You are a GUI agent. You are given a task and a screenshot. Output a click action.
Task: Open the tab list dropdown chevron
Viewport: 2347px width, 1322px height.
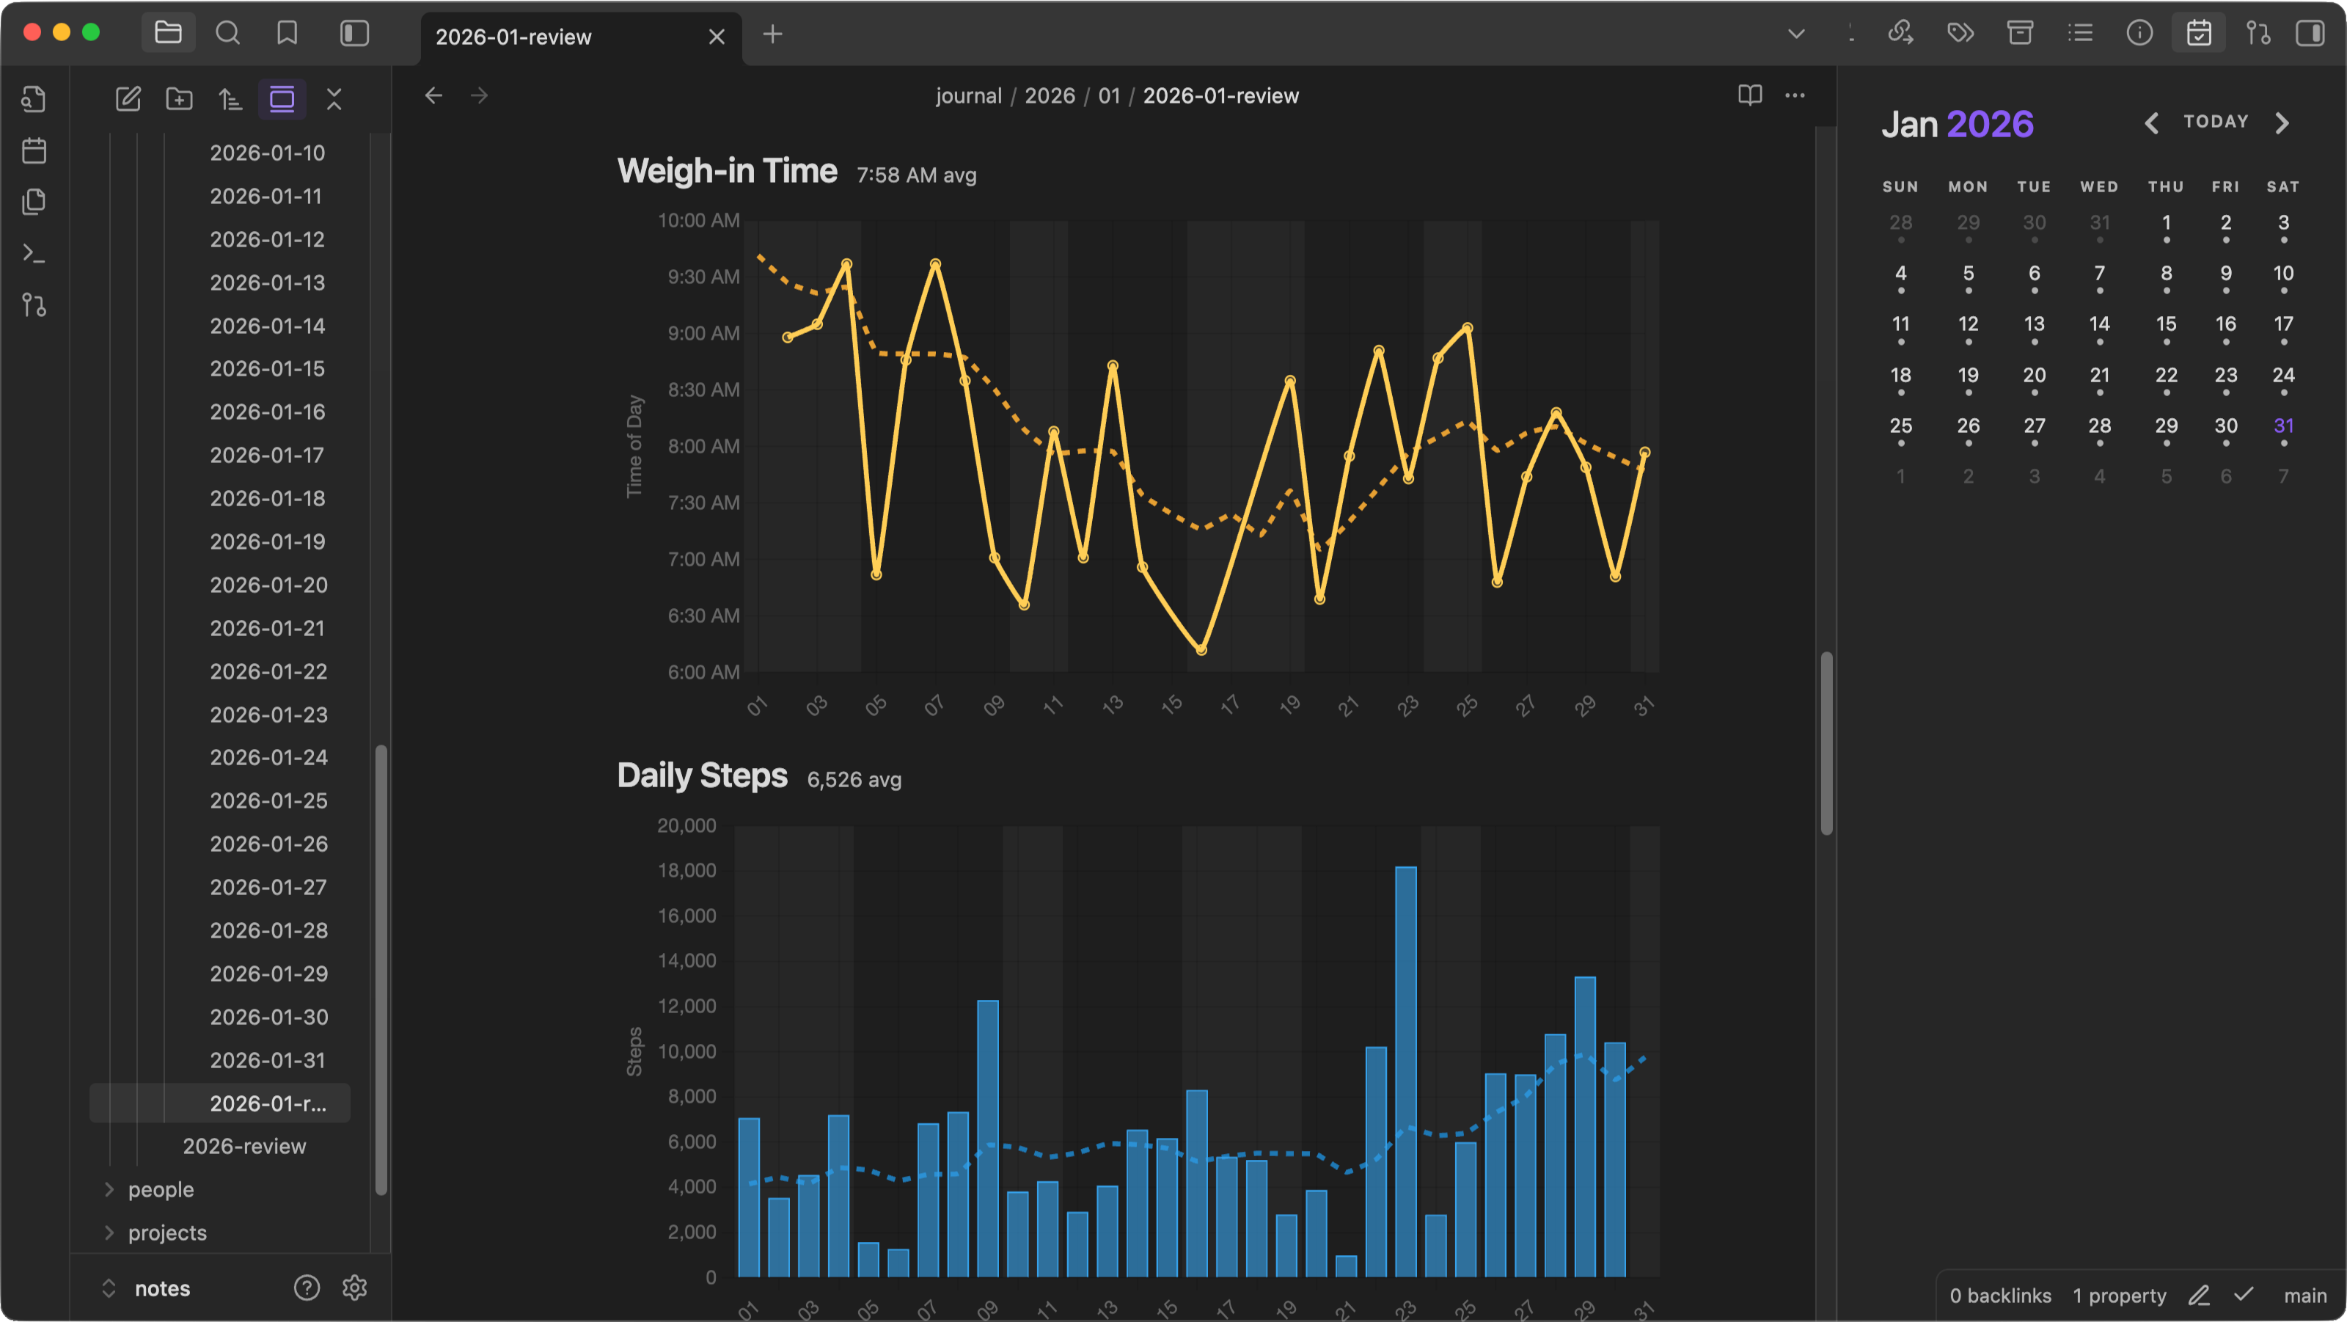point(1795,34)
